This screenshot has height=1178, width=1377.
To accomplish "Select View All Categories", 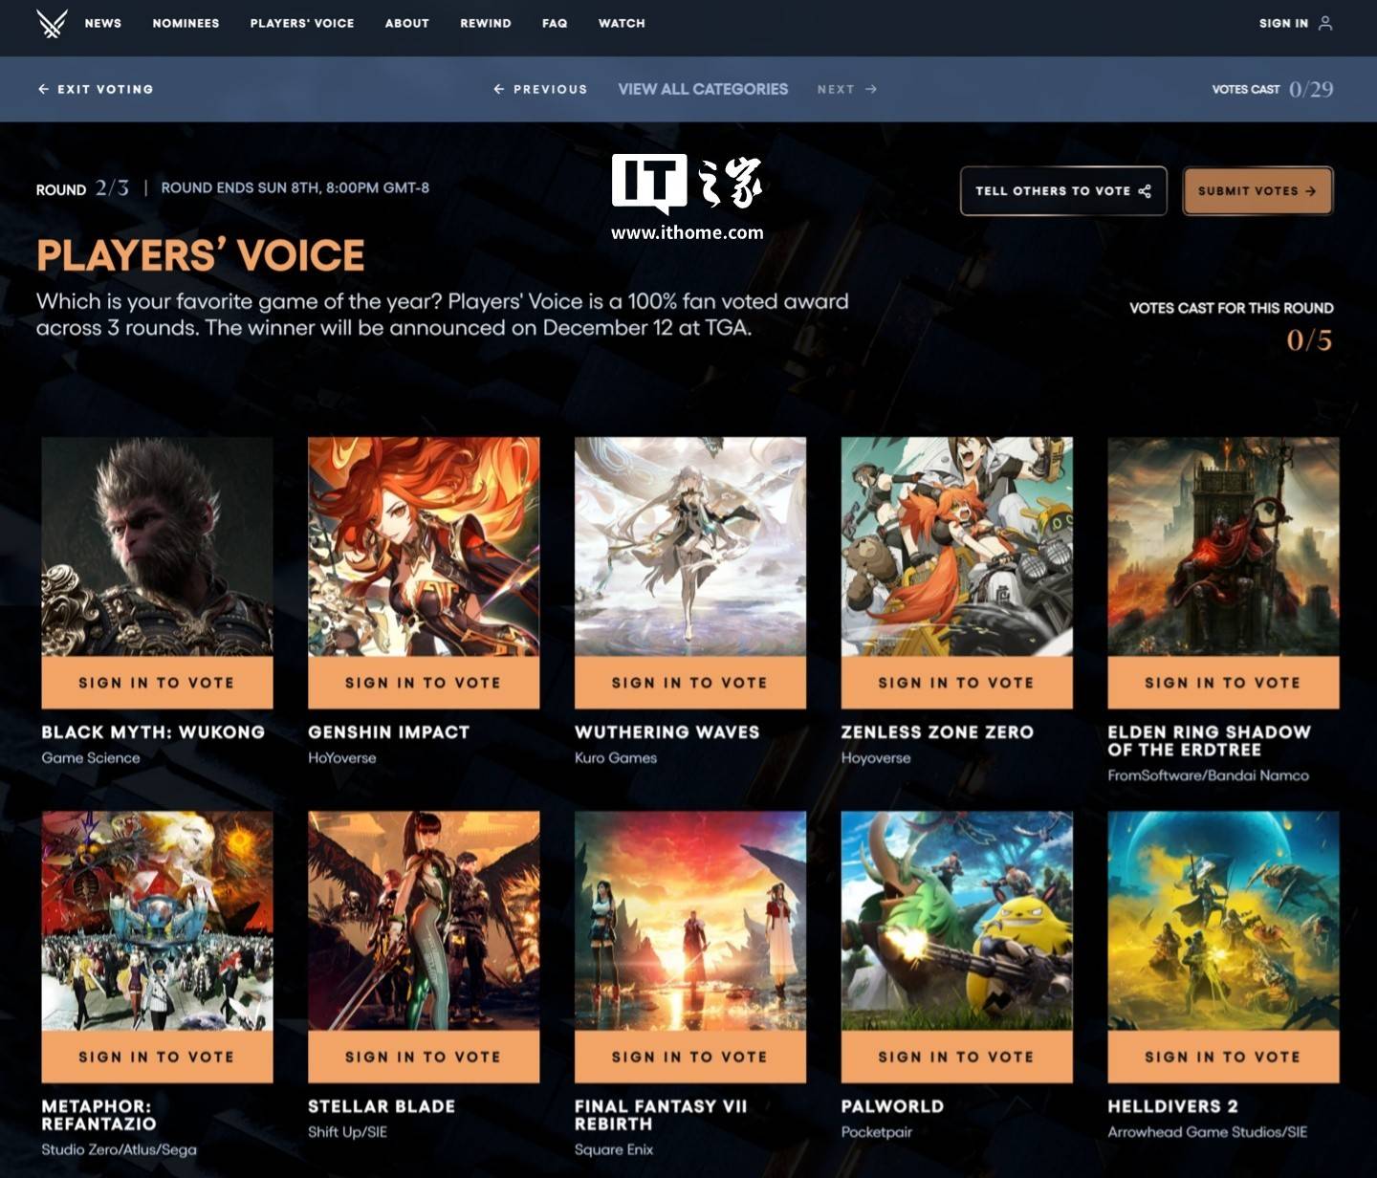I will (703, 89).
